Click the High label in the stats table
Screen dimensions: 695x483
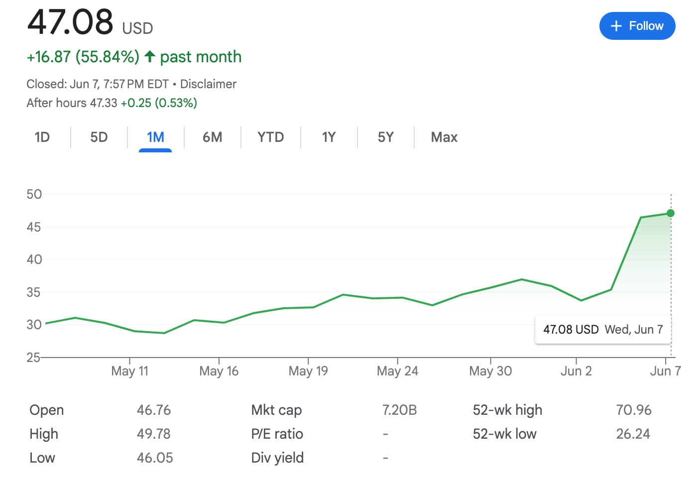[x=44, y=434]
